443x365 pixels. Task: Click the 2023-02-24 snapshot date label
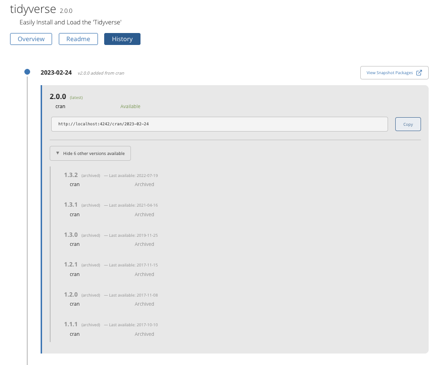click(56, 73)
